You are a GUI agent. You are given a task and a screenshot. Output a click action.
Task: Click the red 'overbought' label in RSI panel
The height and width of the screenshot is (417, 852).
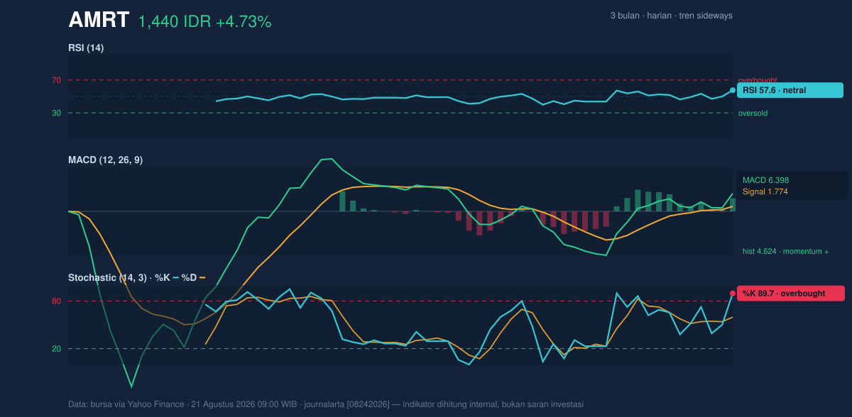pos(758,80)
